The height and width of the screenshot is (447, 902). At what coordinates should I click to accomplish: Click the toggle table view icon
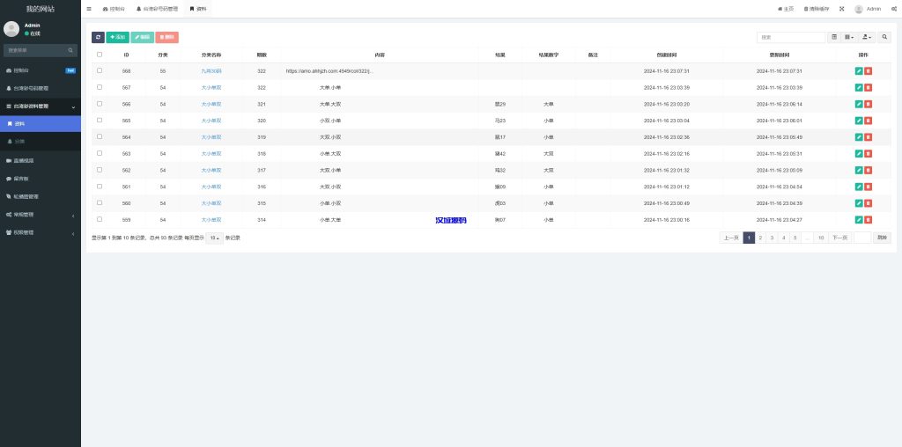pyautogui.click(x=834, y=38)
